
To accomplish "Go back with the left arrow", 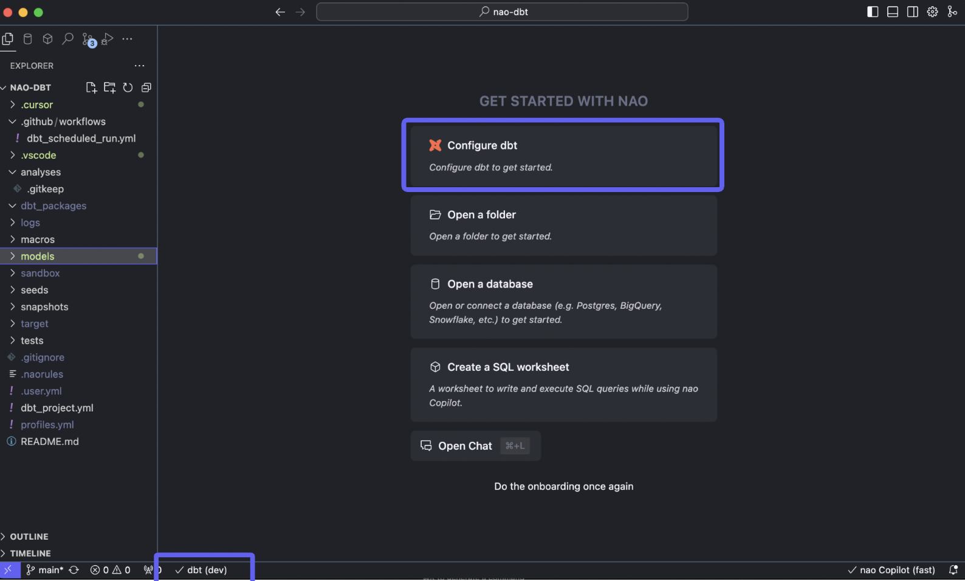I will point(280,12).
